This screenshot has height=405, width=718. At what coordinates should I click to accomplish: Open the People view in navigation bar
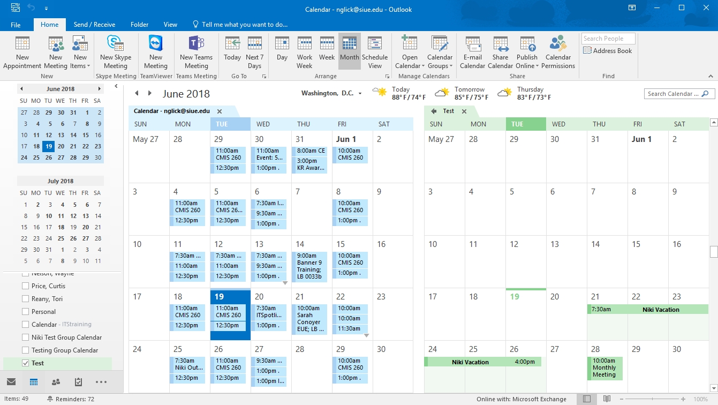coord(56,382)
